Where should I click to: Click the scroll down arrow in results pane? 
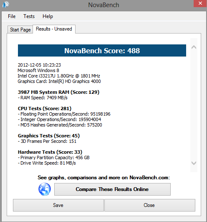click(x=194, y=163)
